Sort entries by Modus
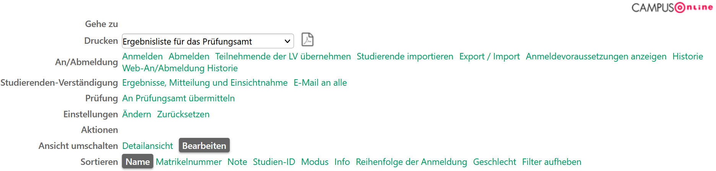This screenshot has height=171, width=716. click(x=315, y=162)
